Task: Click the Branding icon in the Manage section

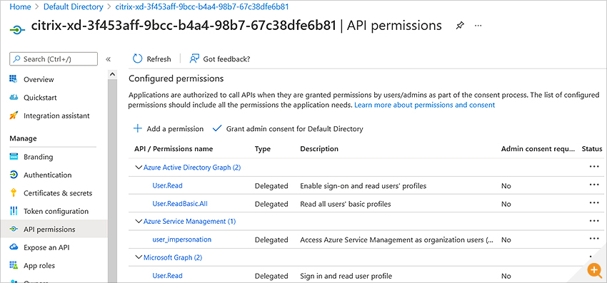Action: pyautogui.click(x=14, y=157)
